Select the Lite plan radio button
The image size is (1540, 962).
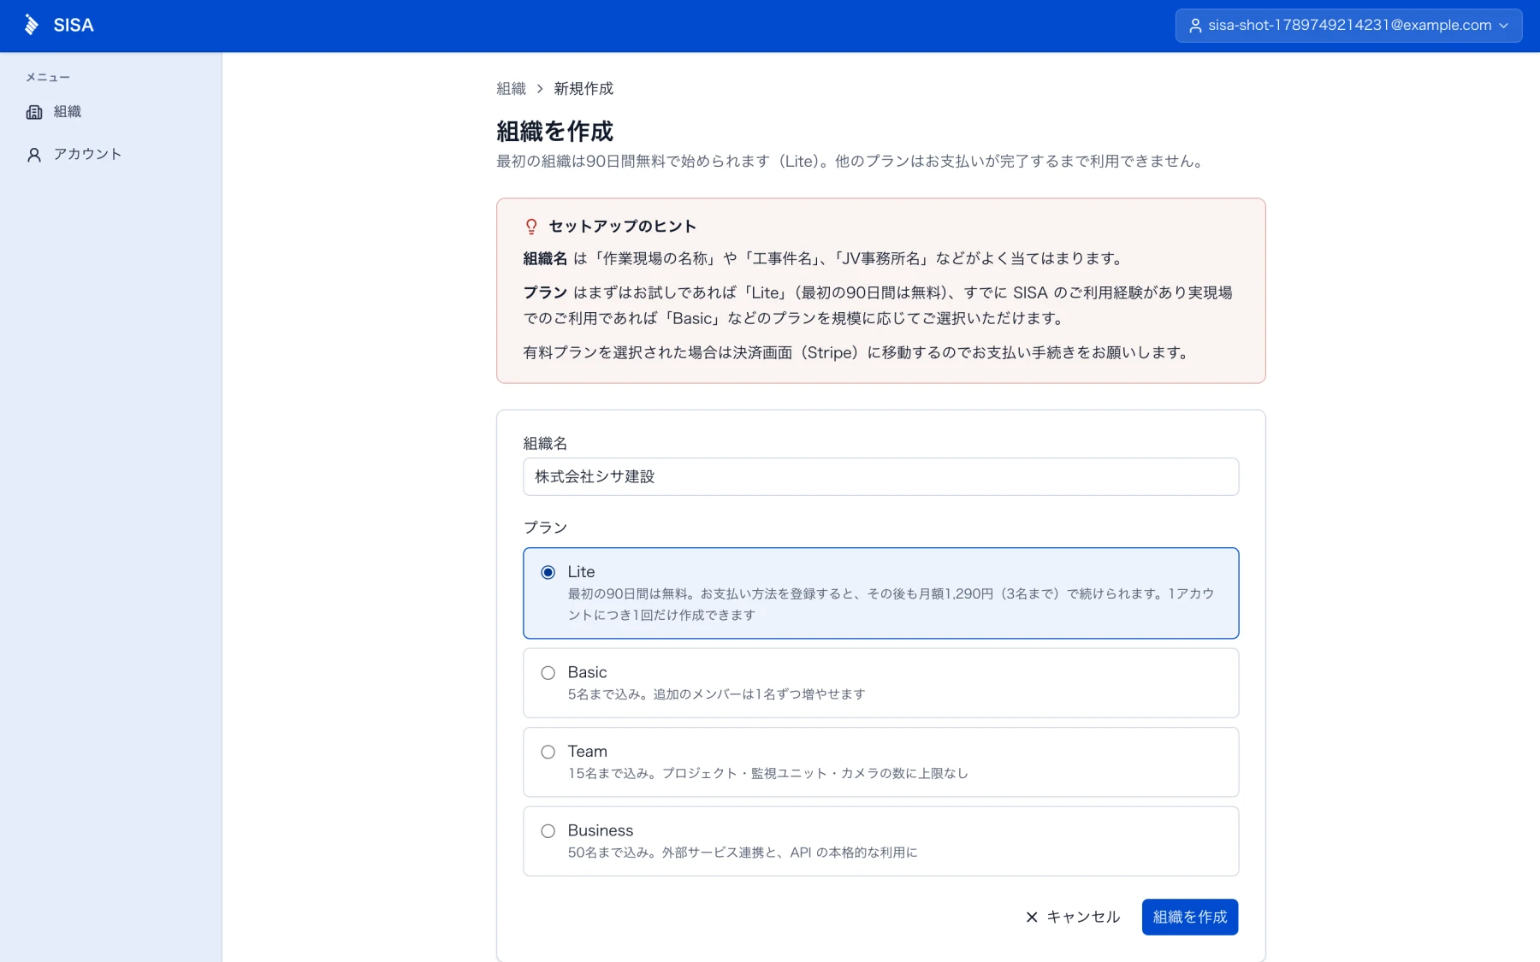[x=548, y=572]
